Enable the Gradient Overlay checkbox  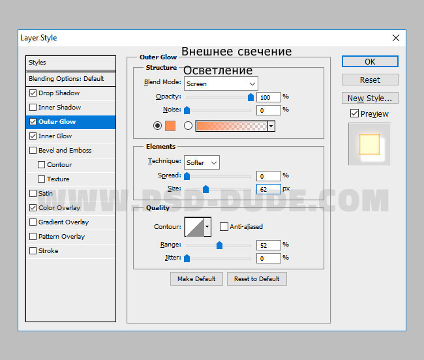(x=33, y=222)
